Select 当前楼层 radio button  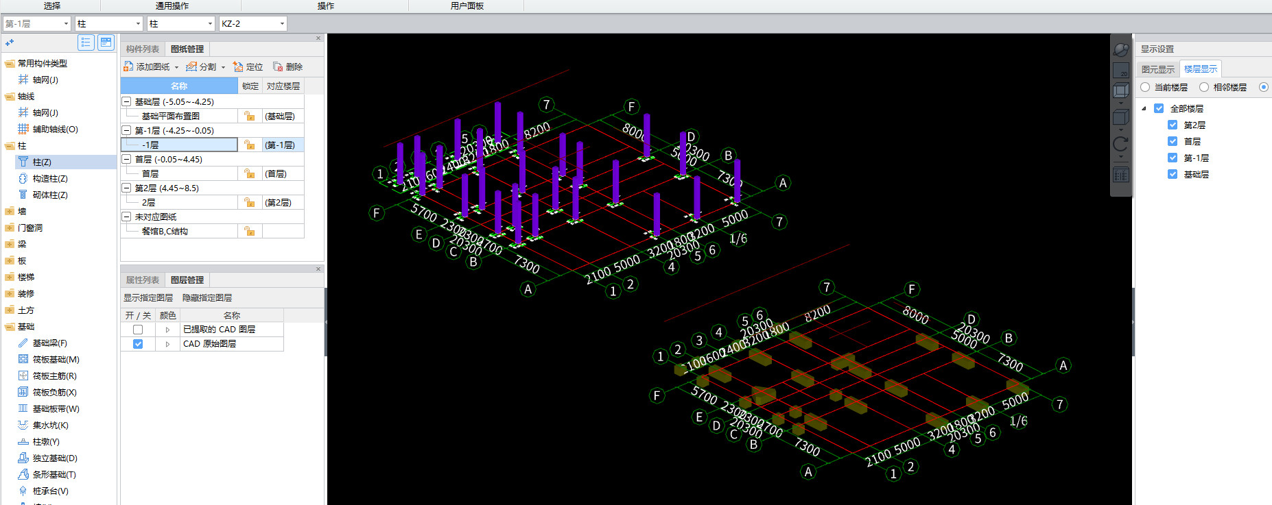coord(1145,87)
